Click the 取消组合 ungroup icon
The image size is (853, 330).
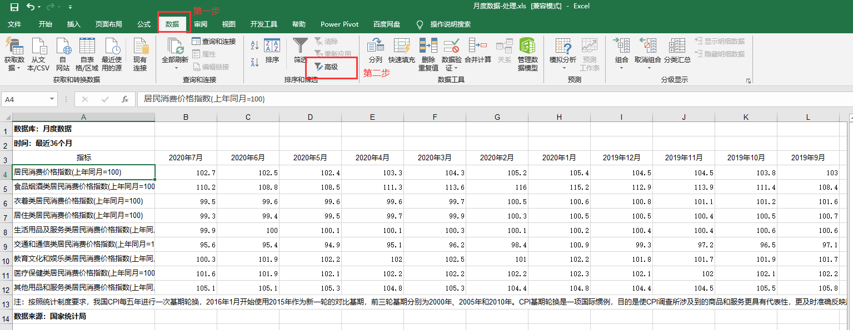tap(648, 47)
